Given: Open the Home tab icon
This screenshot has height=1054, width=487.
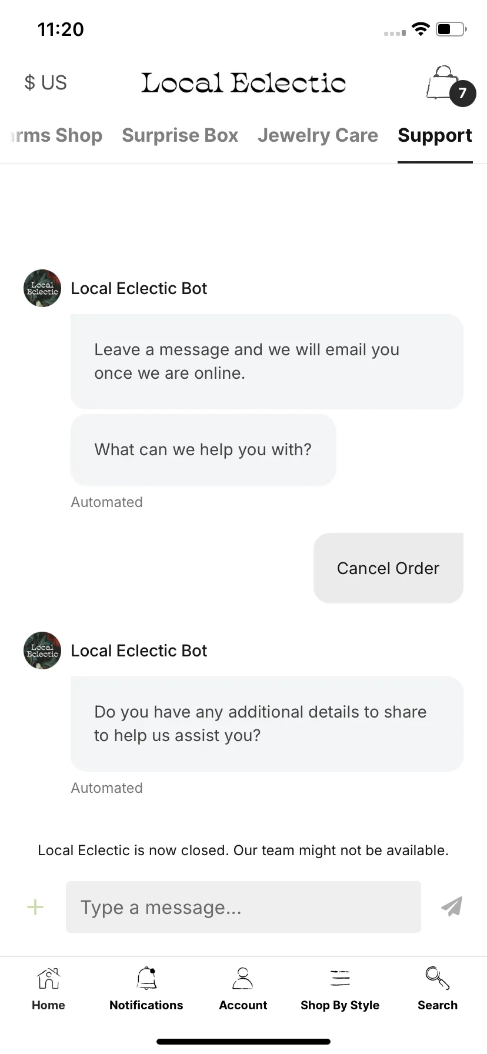Looking at the screenshot, I should [x=48, y=979].
